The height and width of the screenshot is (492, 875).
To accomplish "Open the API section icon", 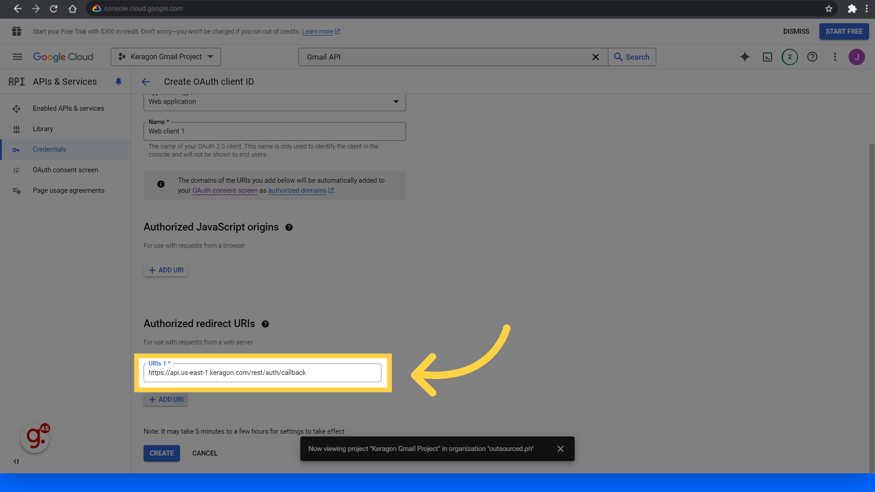I will click(x=16, y=82).
